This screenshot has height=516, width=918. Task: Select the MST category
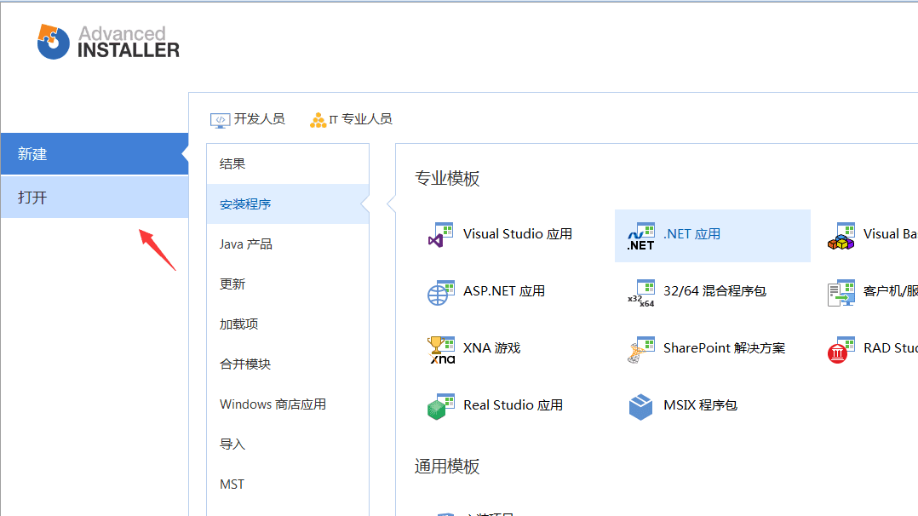(288, 484)
